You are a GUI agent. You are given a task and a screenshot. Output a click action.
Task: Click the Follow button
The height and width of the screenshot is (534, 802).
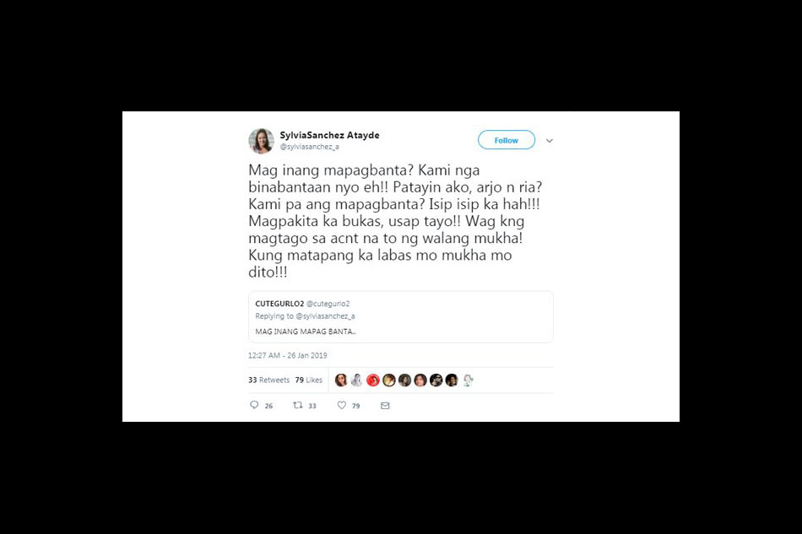click(507, 140)
